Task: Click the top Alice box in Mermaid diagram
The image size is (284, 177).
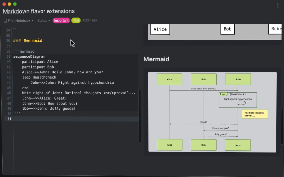Action: pos(169,79)
